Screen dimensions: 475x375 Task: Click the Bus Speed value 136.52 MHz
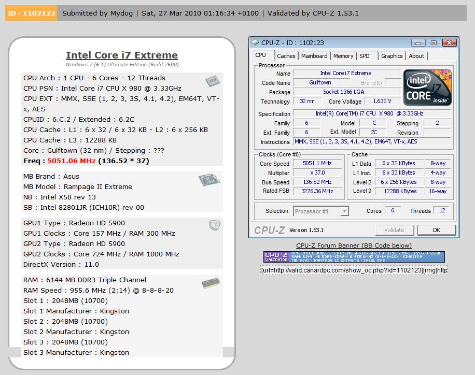[317, 182]
